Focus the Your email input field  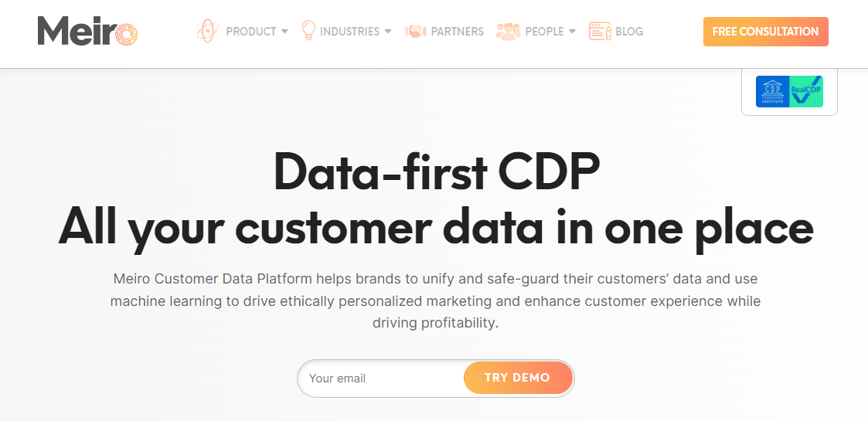pyautogui.click(x=382, y=379)
